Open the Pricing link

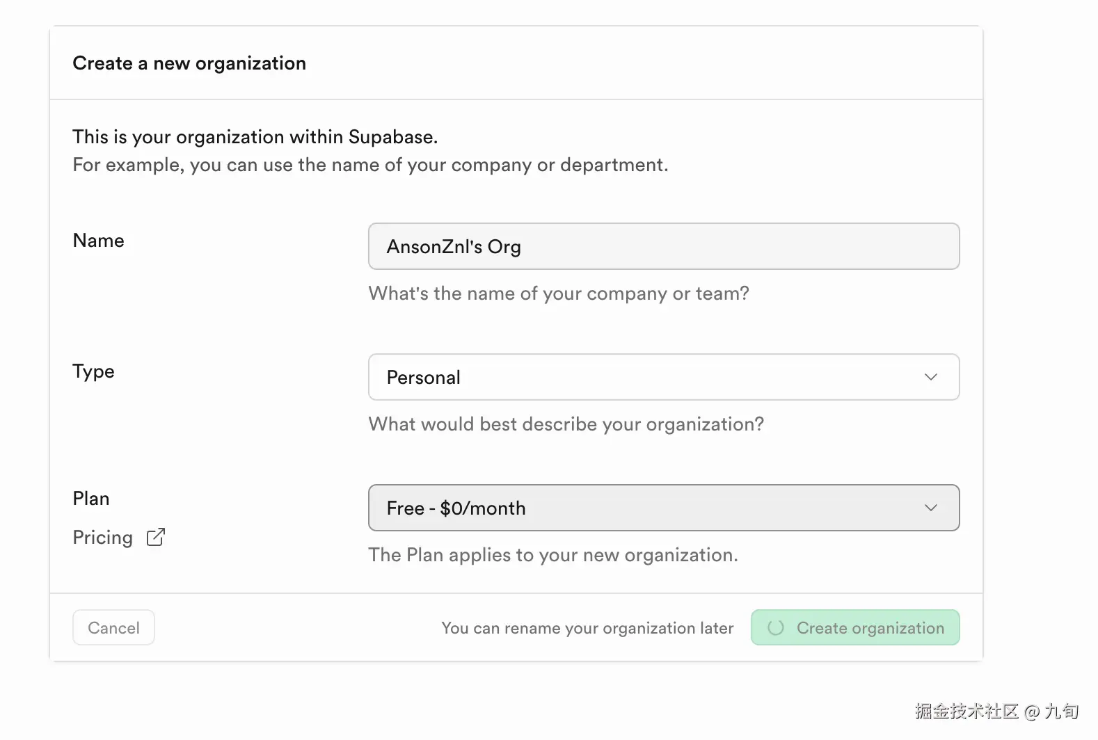click(103, 538)
